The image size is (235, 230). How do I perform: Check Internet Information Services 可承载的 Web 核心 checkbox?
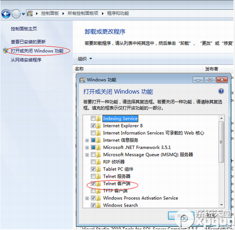[93, 133]
